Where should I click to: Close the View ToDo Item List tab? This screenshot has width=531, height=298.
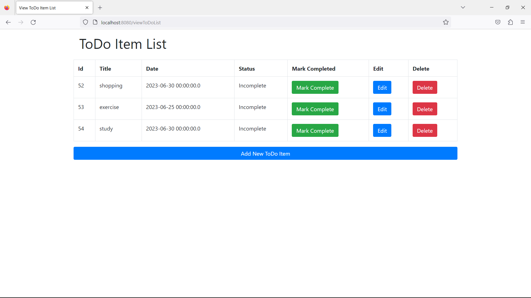pos(87,8)
